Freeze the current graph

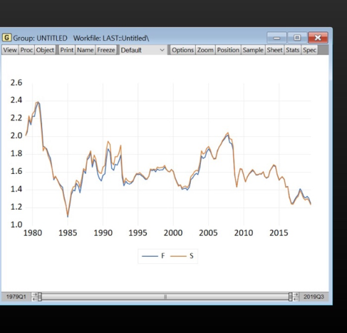point(106,50)
